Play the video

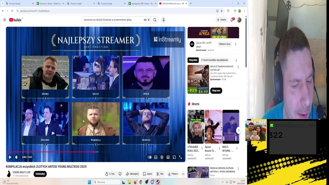[x=10, y=157]
